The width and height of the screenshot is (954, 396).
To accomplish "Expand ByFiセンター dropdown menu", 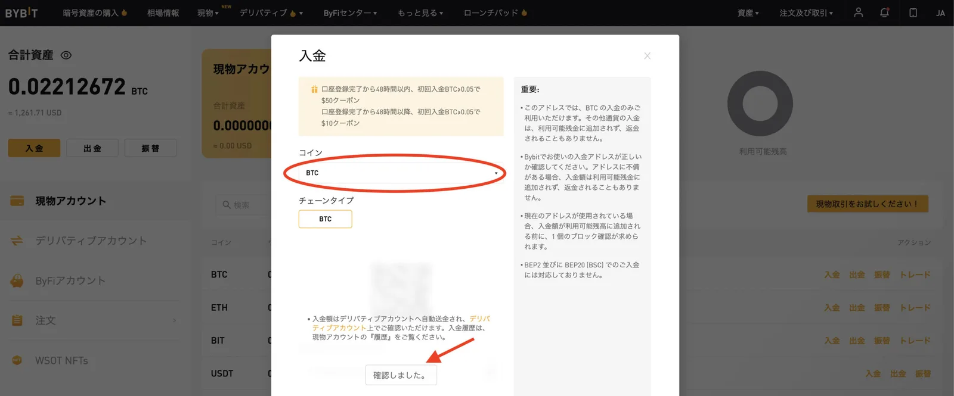I will [x=350, y=13].
